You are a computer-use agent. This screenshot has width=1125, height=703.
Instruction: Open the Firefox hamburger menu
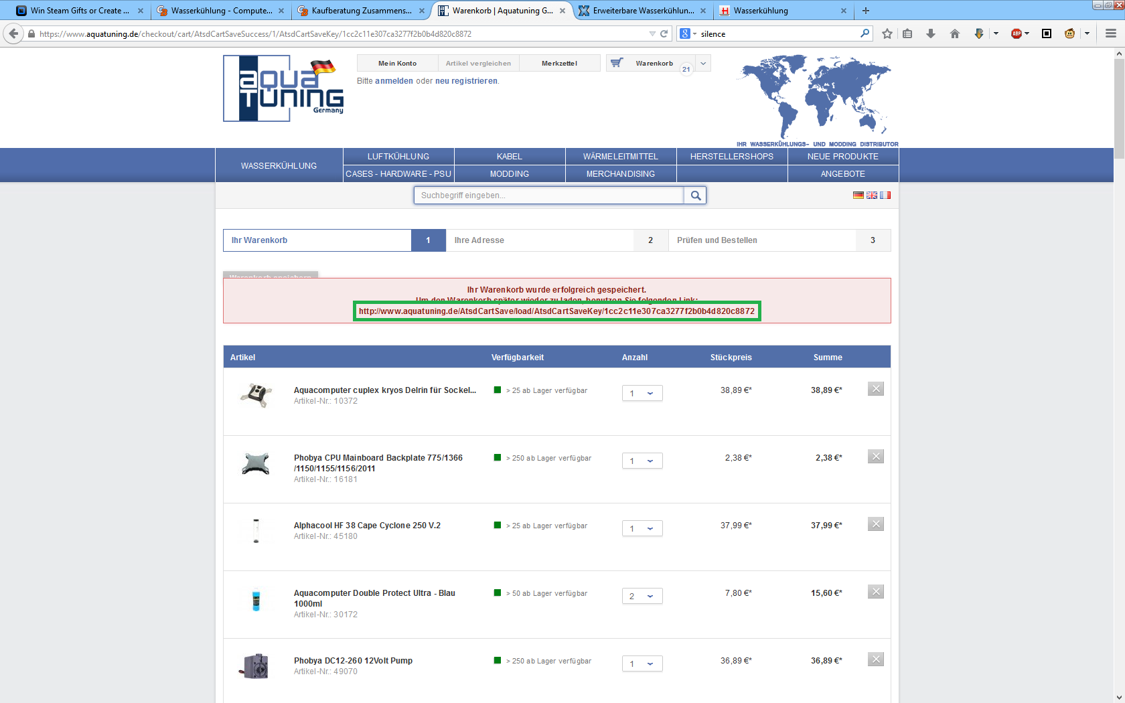point(1111,33)
